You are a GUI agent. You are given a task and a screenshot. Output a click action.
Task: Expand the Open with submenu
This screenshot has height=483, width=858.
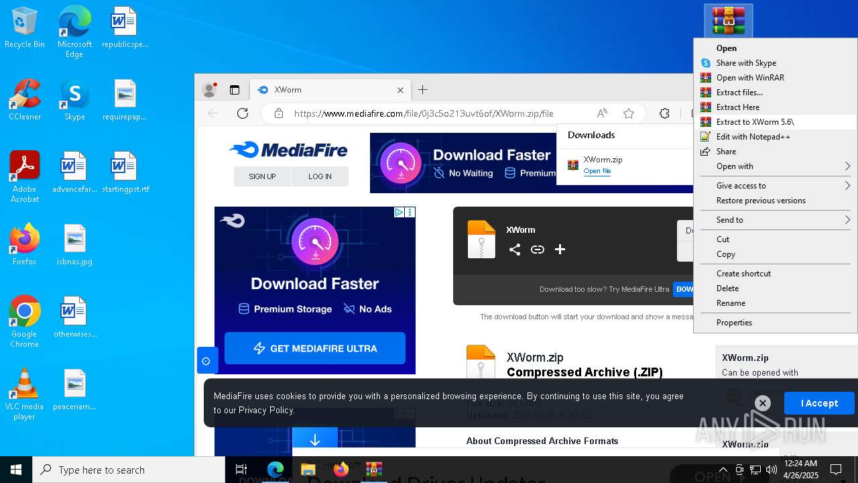click(x=776, y=166)
